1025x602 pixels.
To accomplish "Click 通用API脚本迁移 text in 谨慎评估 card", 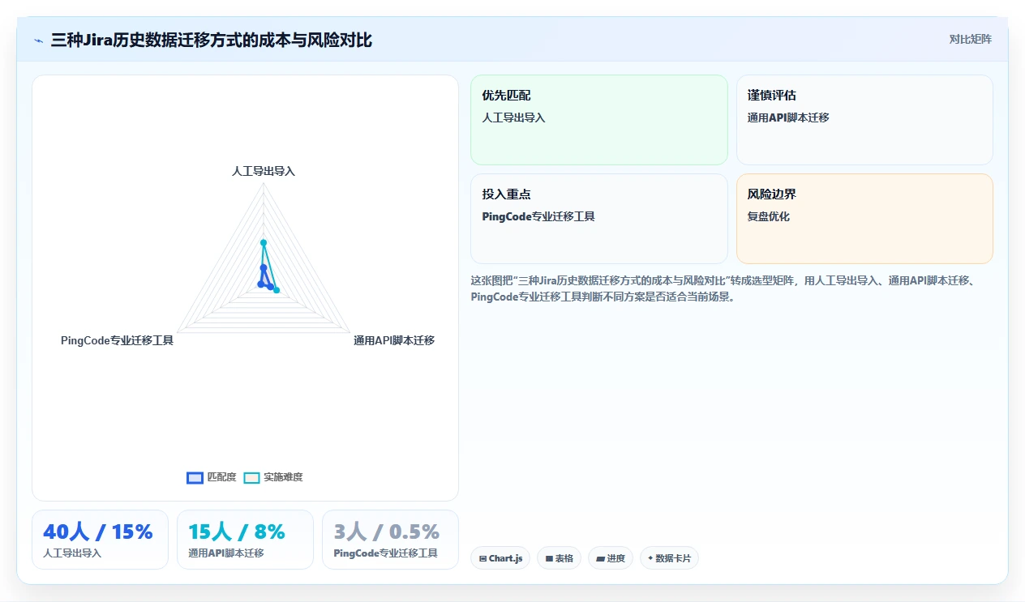I will click(788, 117).
